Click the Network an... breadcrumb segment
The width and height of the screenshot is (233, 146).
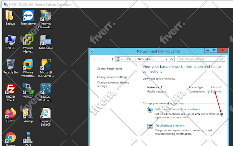(146, 59)
